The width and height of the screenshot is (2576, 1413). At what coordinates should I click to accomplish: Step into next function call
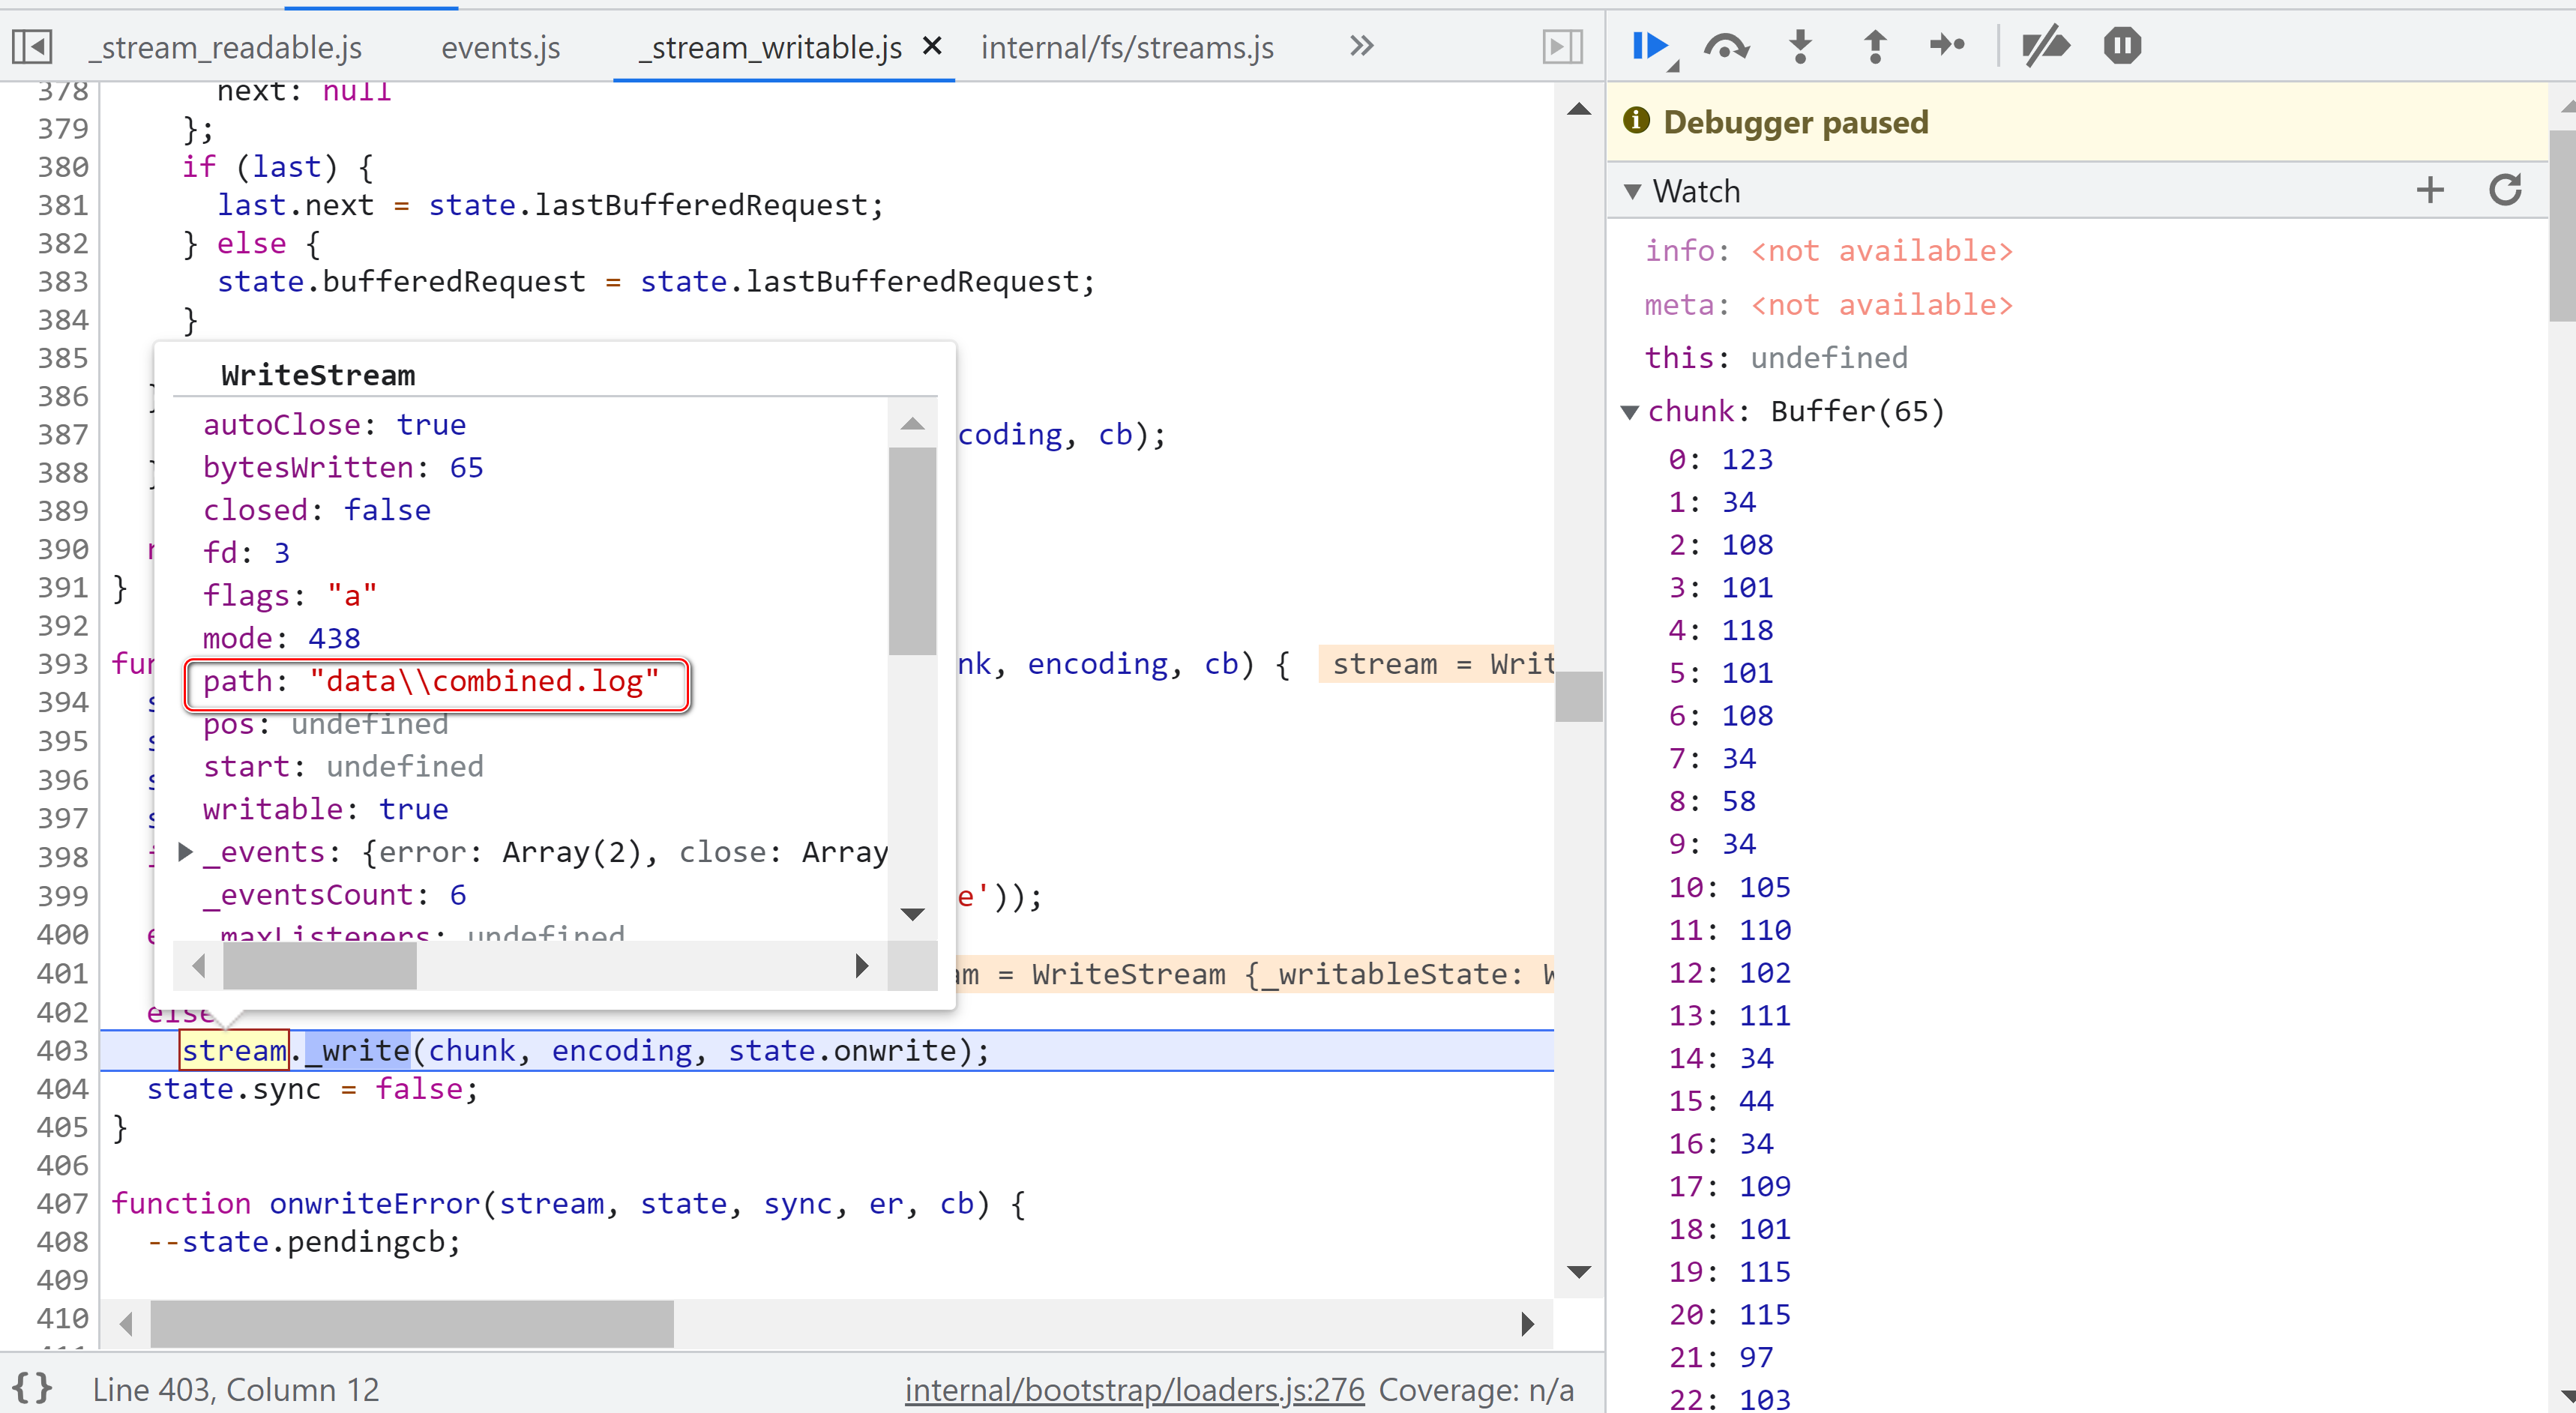click(1800, 46)
